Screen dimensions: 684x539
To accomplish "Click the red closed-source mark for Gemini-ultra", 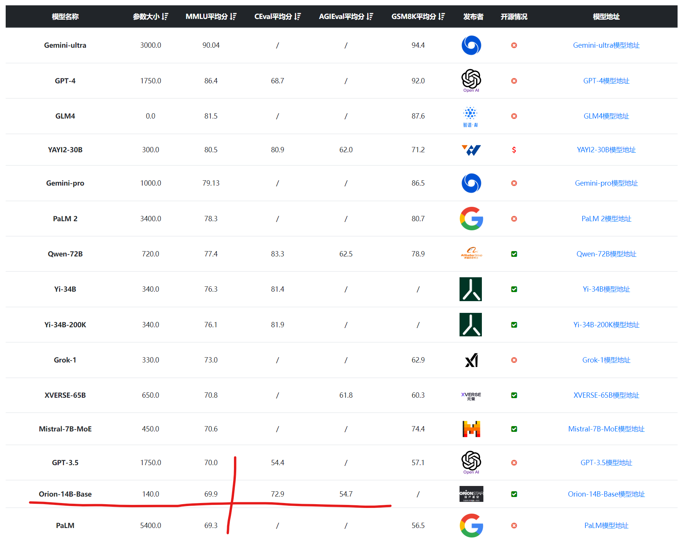I will click(514, 45).
